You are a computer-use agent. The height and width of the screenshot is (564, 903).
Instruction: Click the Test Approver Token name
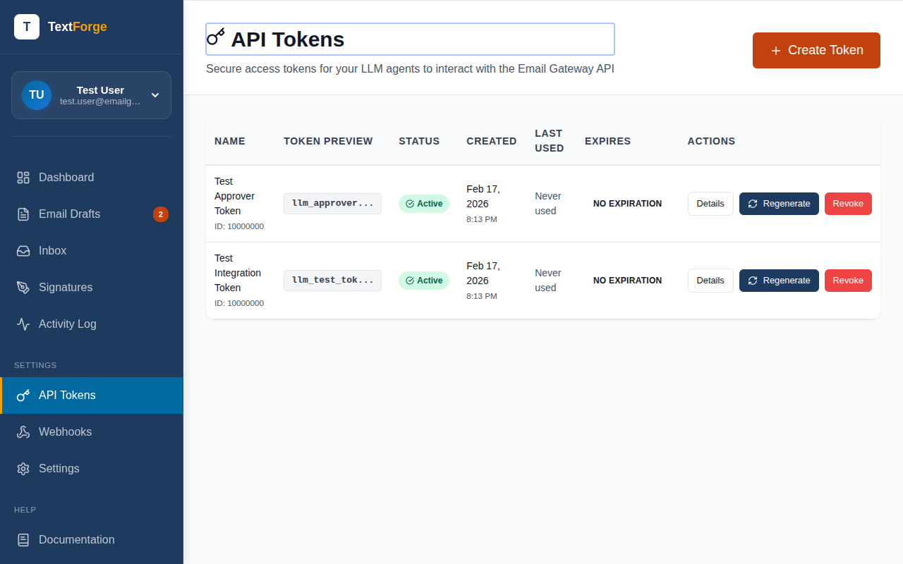click(x=235, y=196)
